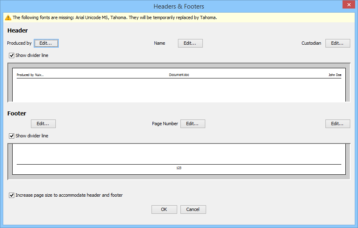Viewport: 358px width, 228px height.
Task: Click the Page Number label in Footer
Action: [165, 124]
